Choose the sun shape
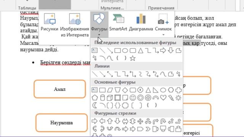 click(x=178, y=98)
